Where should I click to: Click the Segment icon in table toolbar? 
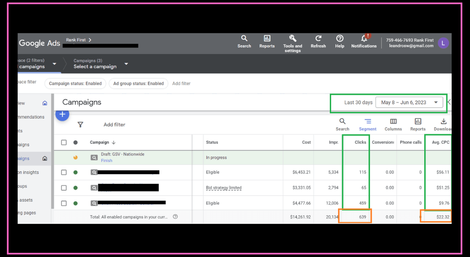pos(367,122)
